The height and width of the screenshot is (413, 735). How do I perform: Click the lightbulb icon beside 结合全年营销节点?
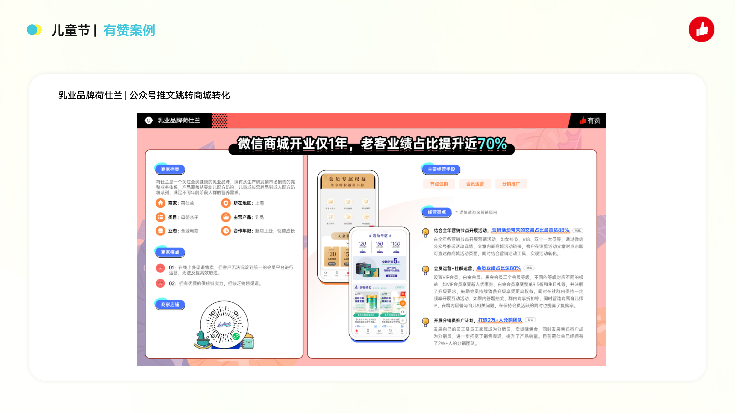[x=425, y=233]
